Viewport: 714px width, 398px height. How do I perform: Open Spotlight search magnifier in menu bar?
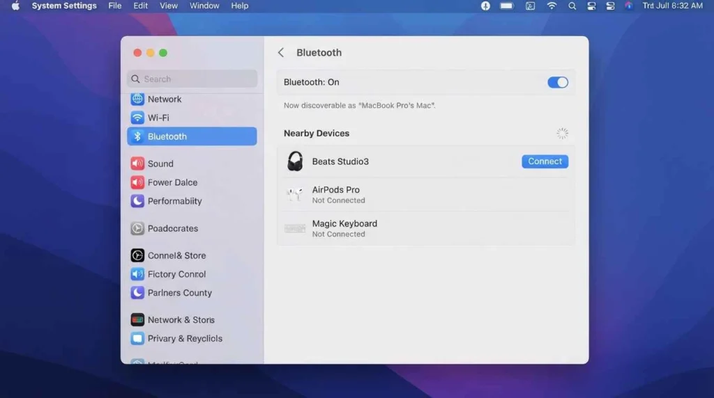click(572, 6)
